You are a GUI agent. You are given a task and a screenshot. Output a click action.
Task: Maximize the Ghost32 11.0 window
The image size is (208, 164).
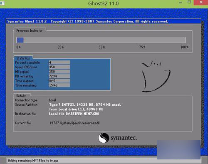click(x=189, y=2)
